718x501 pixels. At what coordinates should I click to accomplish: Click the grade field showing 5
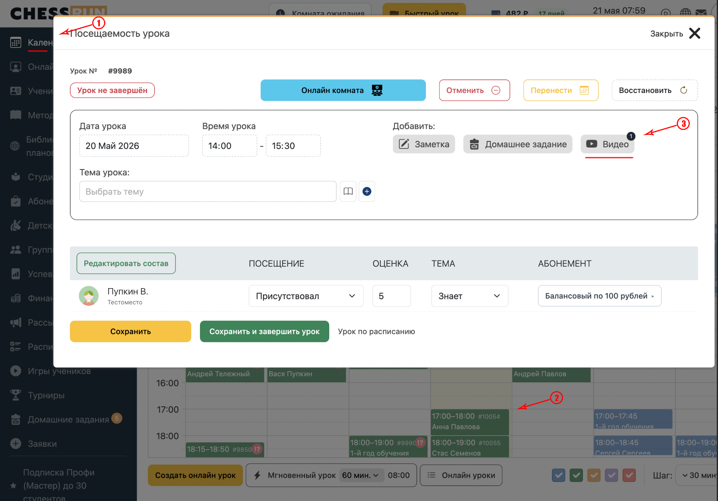click(x=392, y=296)
